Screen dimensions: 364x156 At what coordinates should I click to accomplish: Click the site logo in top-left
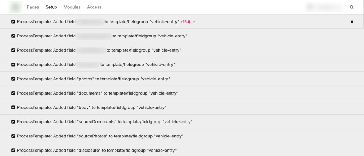tap(15, 7)
